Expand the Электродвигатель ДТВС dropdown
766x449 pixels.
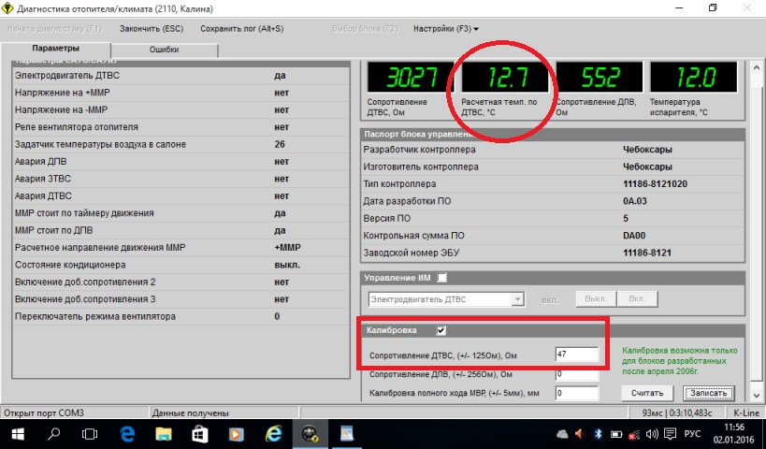pos(517,299)
